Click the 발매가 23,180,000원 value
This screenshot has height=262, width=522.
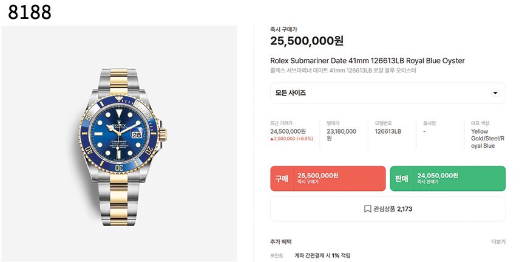[x=341, y=135]
